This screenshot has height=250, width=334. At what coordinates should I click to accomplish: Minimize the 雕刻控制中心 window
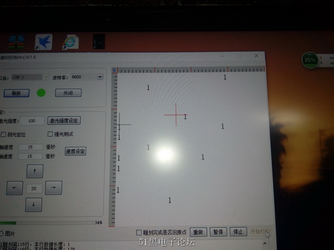pyautogui.click(x=222, y=56)
